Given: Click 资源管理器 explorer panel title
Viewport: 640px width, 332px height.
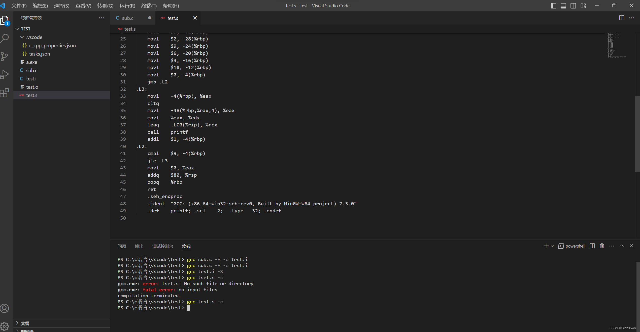Looking at the screenshot, I should [31, 18].
